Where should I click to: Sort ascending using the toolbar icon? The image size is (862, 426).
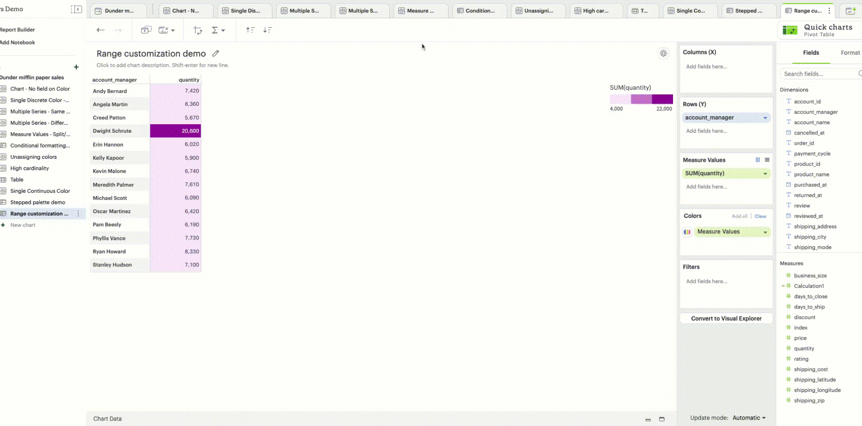[250, 30]
